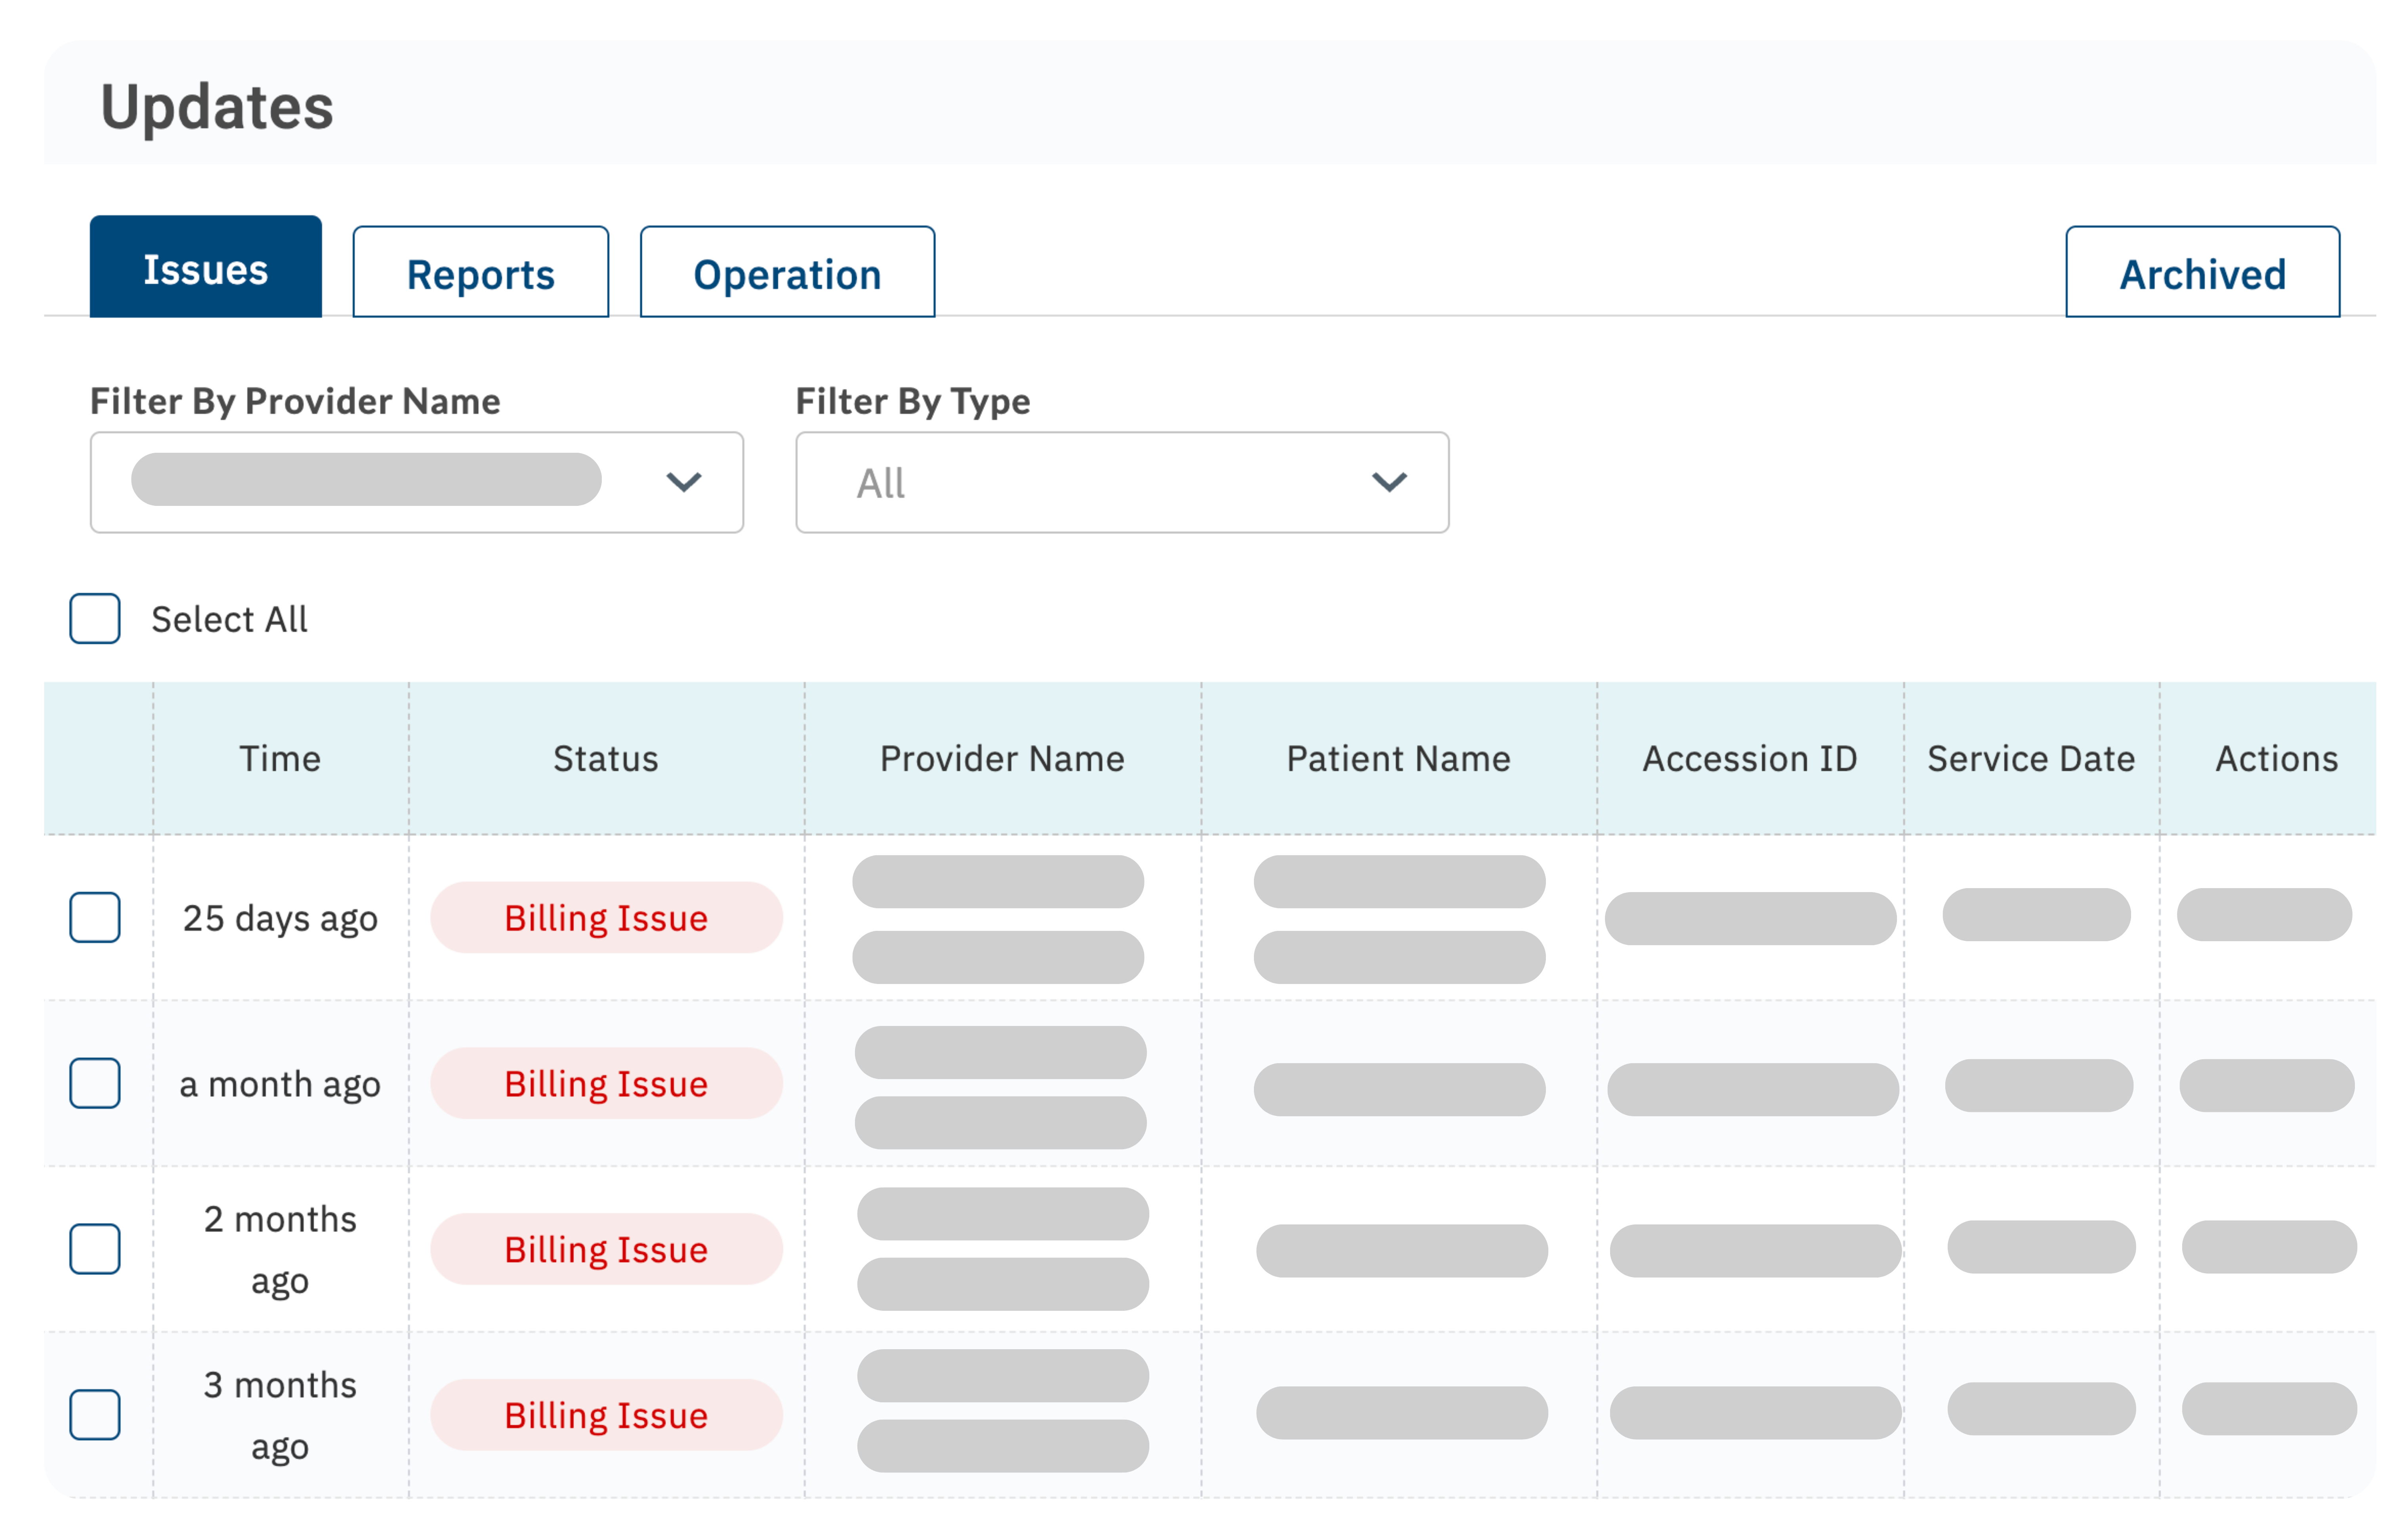
Task: Click Billing Issue badge in a month ago row
Action: coord(606,1083)
